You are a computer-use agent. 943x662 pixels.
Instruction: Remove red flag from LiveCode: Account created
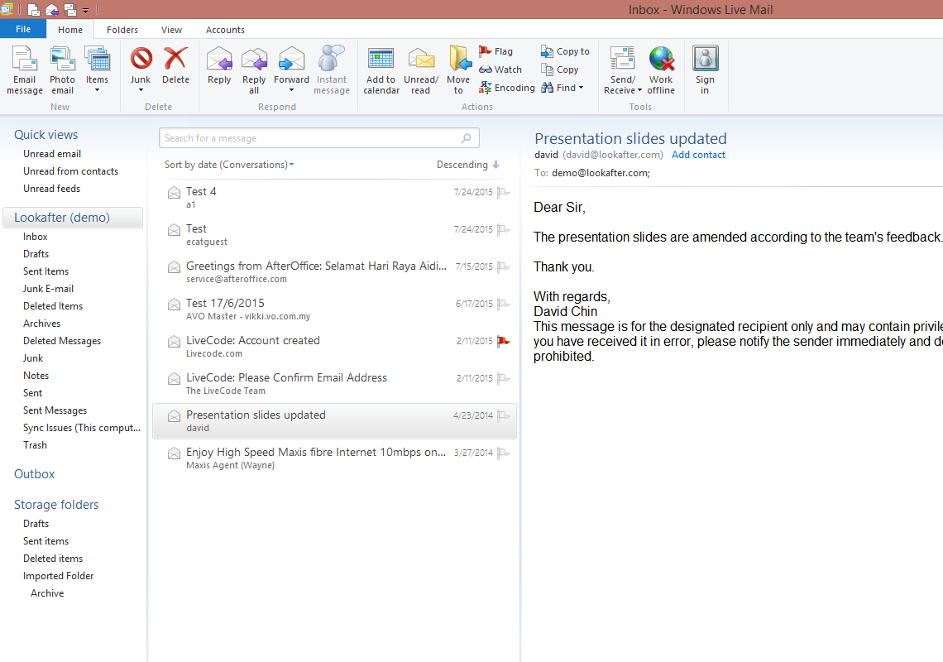point(503,342)
